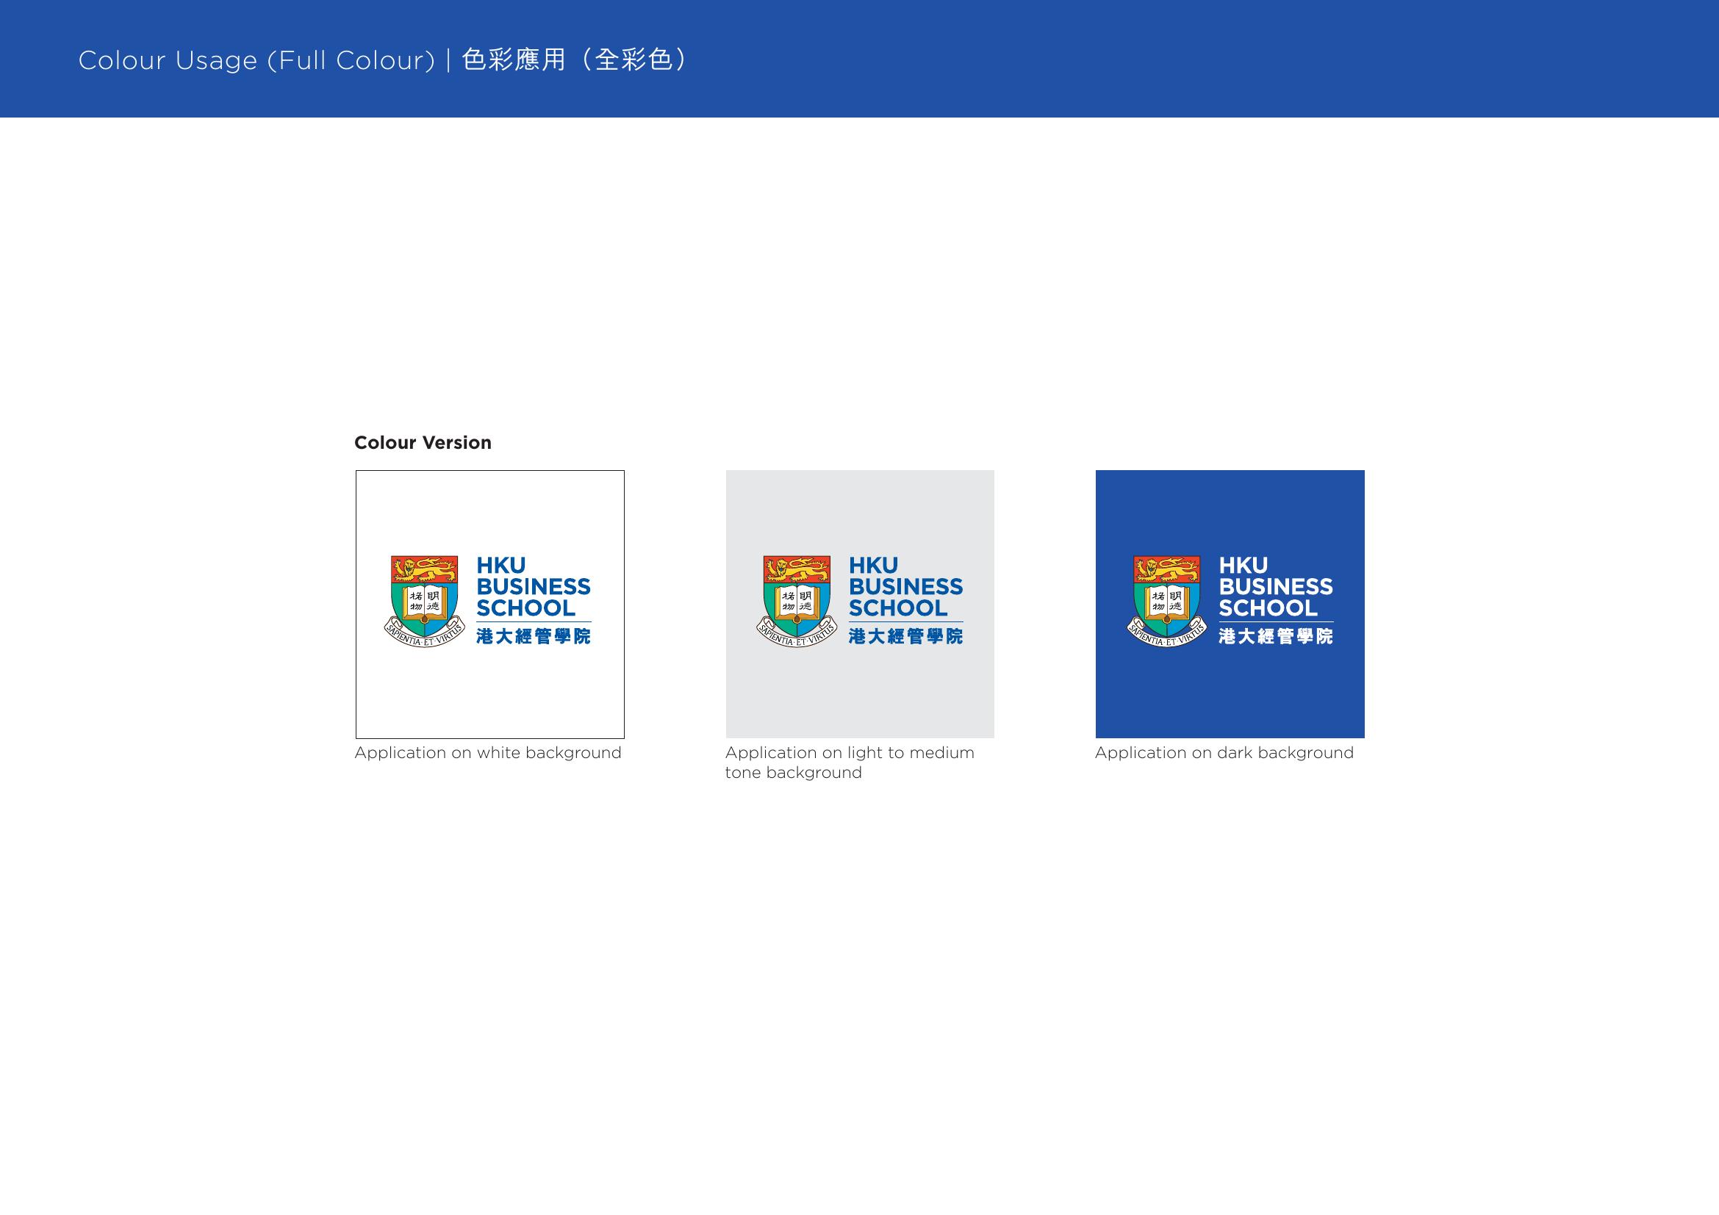This screenshot has width=1719, height=1215.
Task: Click the blue 'HKU BUSINESS SCHOOL' text on white
Action: [533, 586]
